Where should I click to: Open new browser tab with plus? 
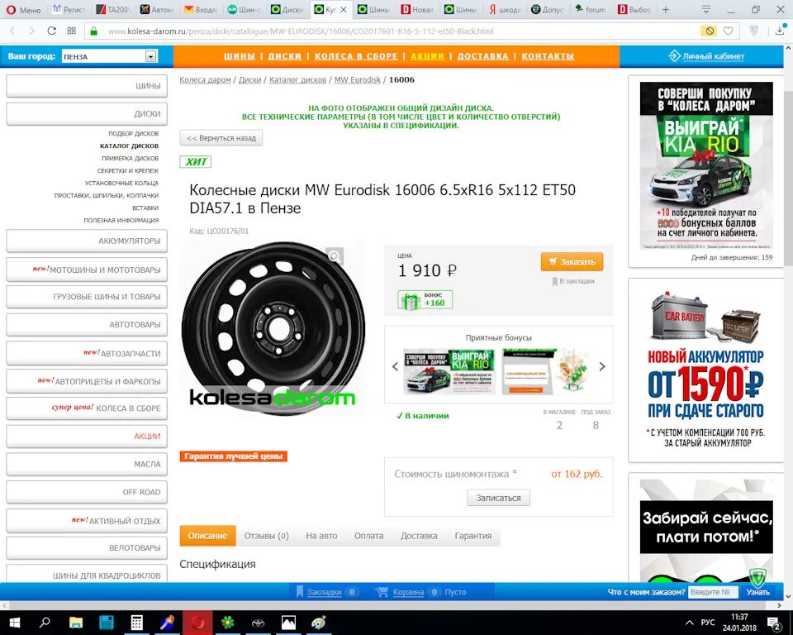[666, 10]
